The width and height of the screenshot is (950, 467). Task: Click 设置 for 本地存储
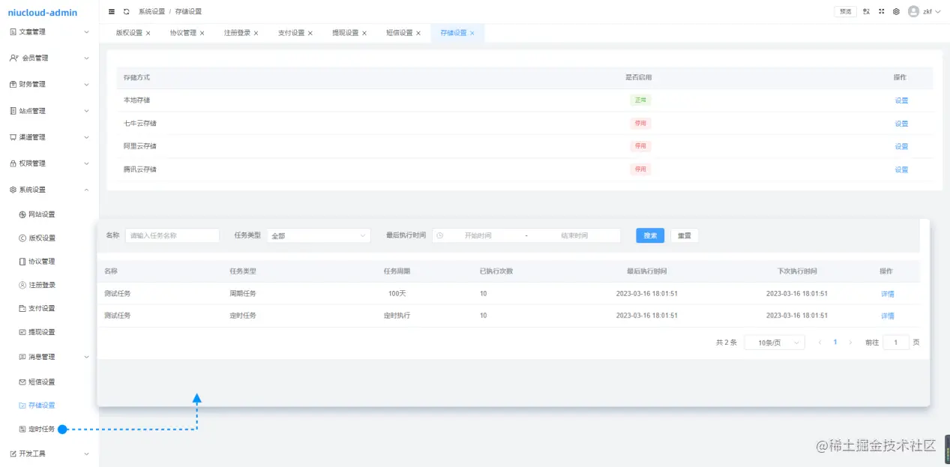(x=901, y=100)
